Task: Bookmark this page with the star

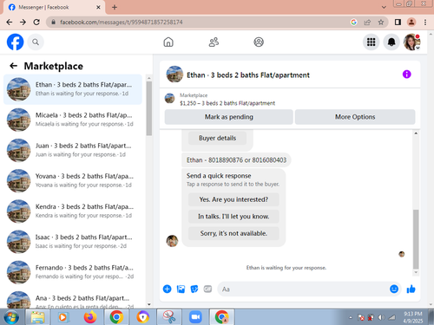Action: (381, 22)
